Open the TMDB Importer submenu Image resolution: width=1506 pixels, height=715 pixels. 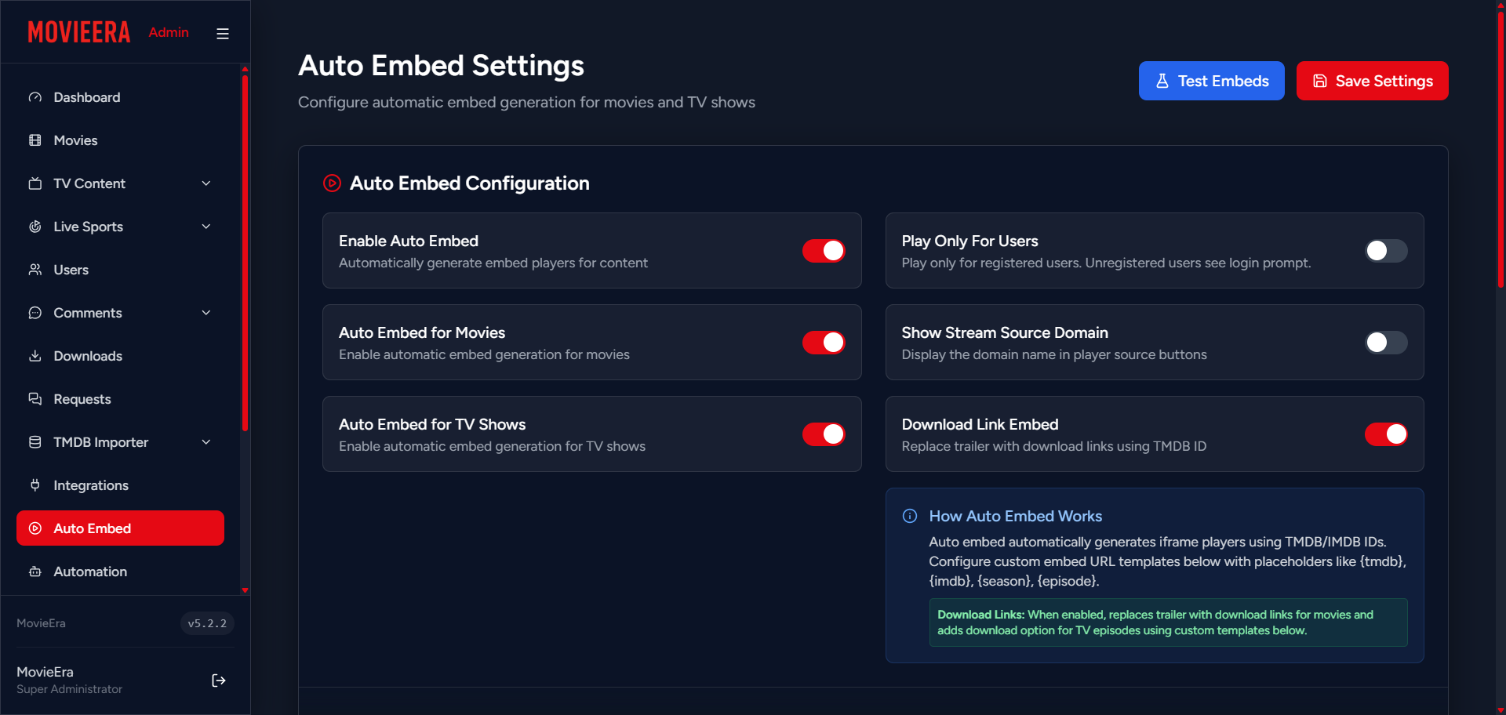pyautogui.click(x=118, y=442)
